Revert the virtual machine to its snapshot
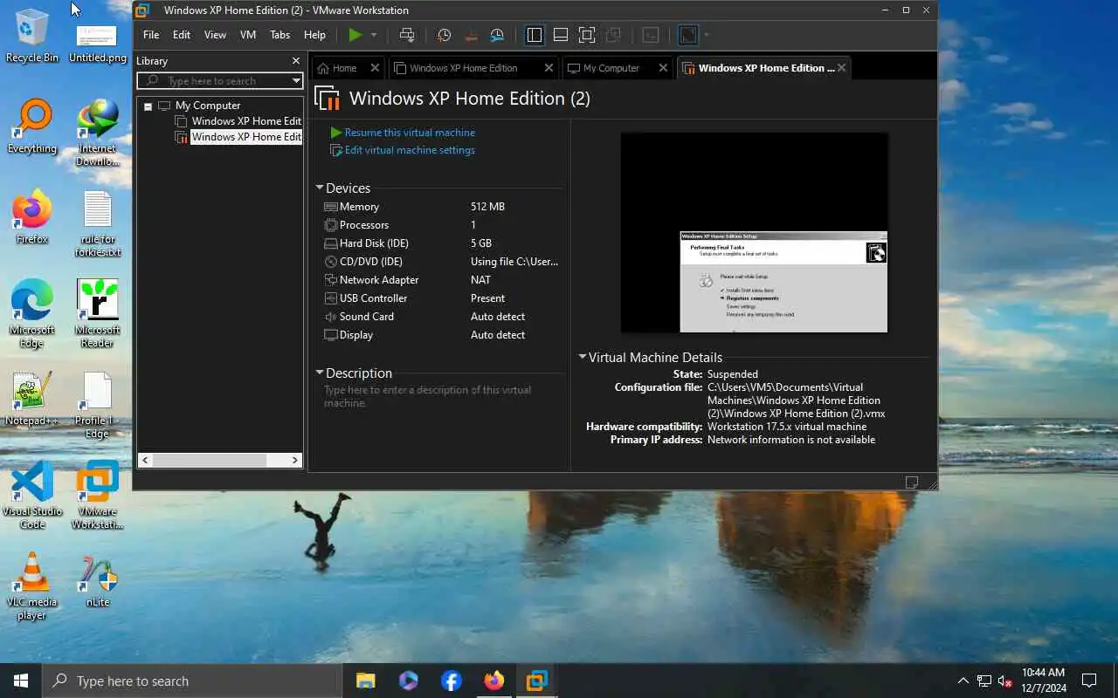This screenshot has width=1118, height=698. coord(471,35)
